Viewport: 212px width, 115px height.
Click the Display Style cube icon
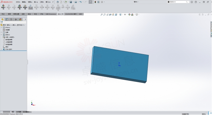coord(121,15)
